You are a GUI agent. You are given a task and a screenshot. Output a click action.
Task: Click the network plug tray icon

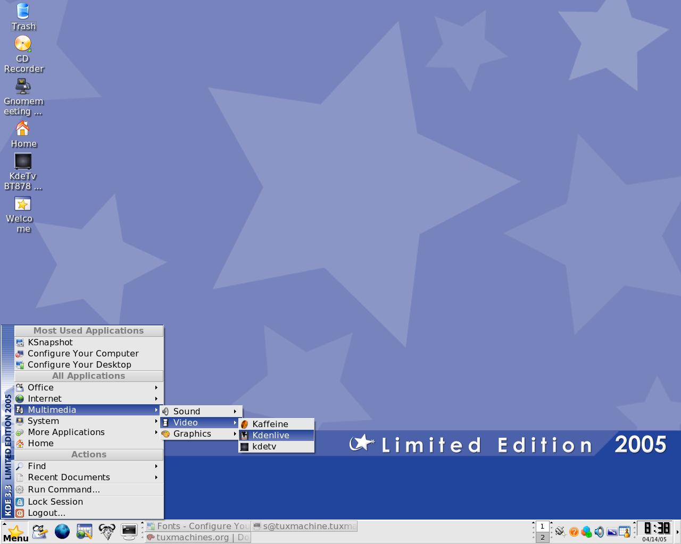click(x=560, y=531)
